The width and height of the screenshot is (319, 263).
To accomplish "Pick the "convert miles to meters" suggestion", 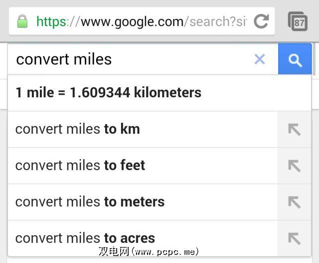I will click(x=90, y=202).
